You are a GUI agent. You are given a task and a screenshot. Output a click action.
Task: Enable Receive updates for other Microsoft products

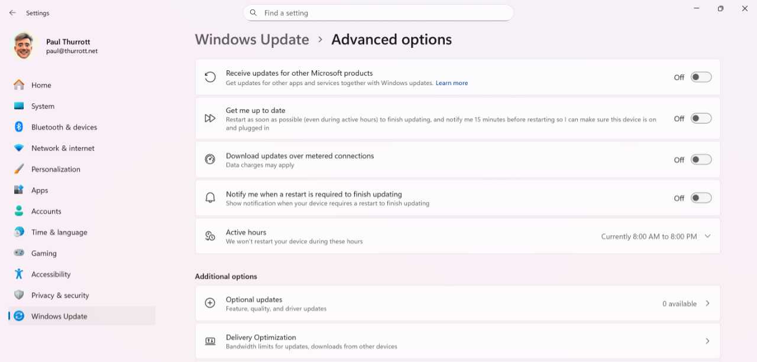pyautogui.click(x=701, y=77)
